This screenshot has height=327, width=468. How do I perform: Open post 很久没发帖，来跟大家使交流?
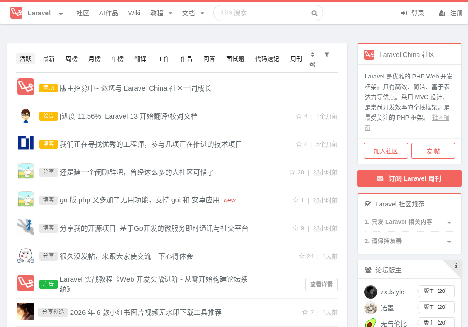pyautogui.click(x=126, y=256)
